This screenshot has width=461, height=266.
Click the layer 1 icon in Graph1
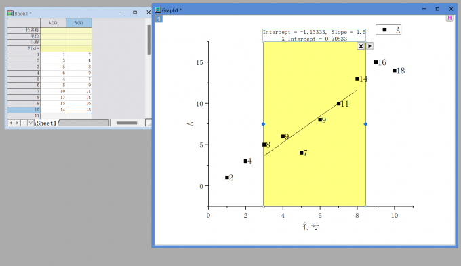pos(159,19)
